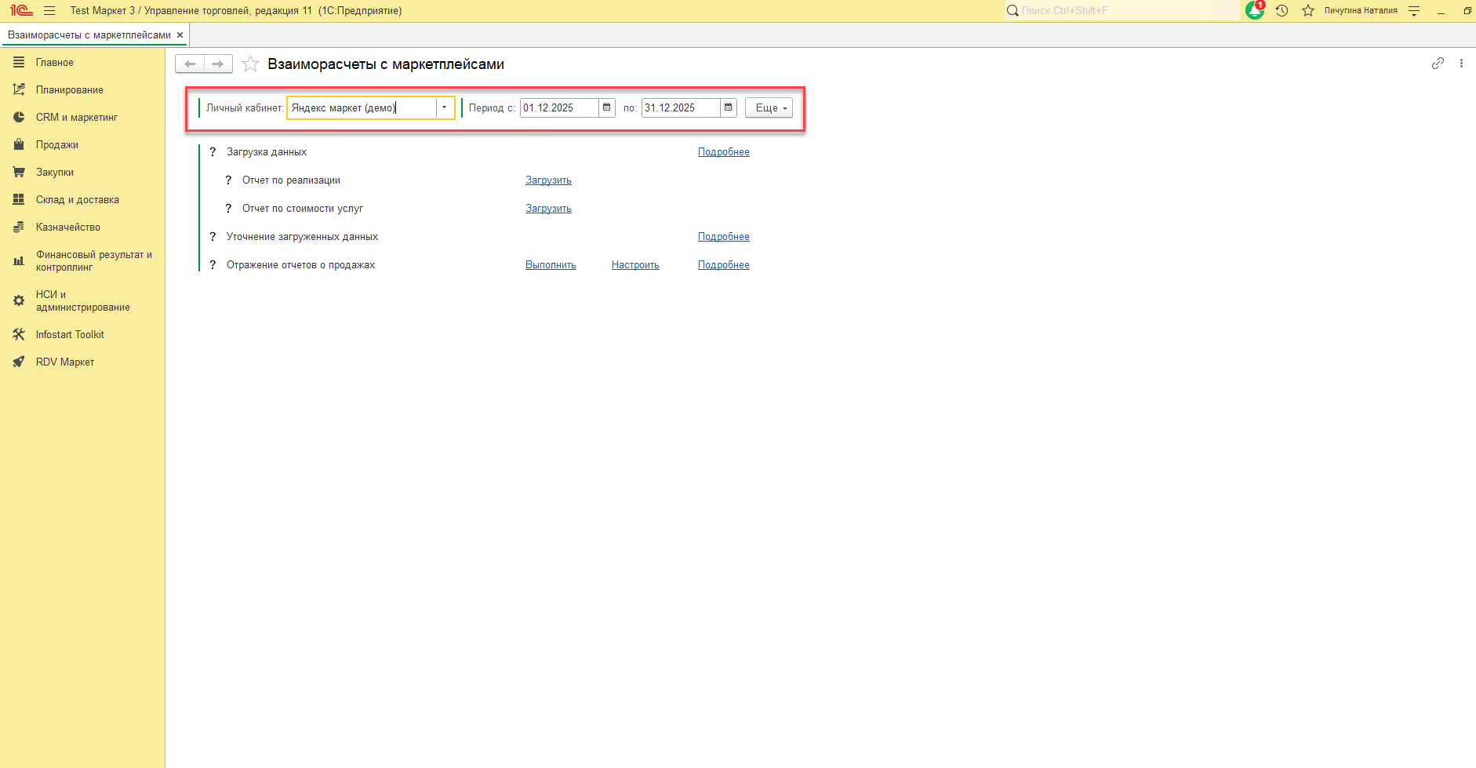Click Подробнее for Отражение отчетов о продажах
Screen dimensions: 1476x768
pyautogui.click(x=724, y=265)
